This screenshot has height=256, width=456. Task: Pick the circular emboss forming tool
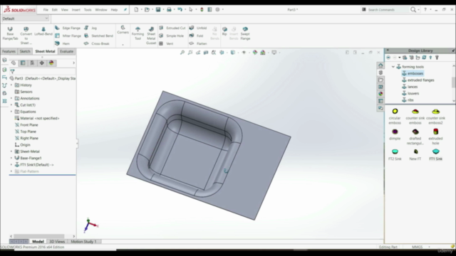point(395,116)
